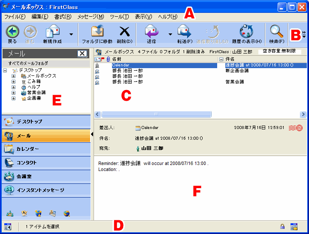Collapse the デスクトップ tree node

click(5, 70)
